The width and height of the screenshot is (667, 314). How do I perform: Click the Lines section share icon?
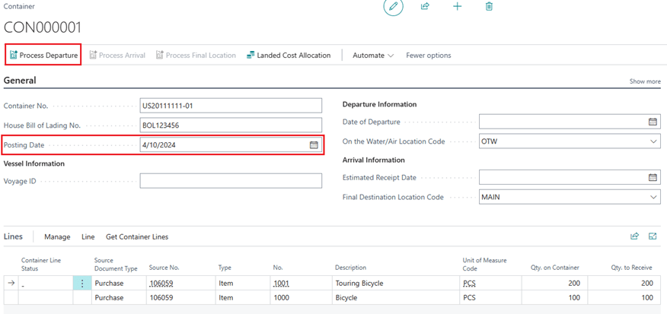coord(634,236)
